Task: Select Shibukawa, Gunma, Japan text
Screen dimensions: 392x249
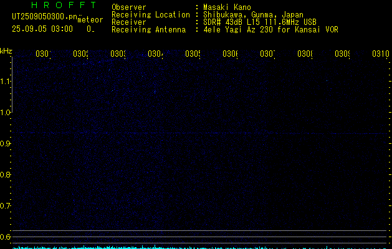Action: click(x=253, y=15)
